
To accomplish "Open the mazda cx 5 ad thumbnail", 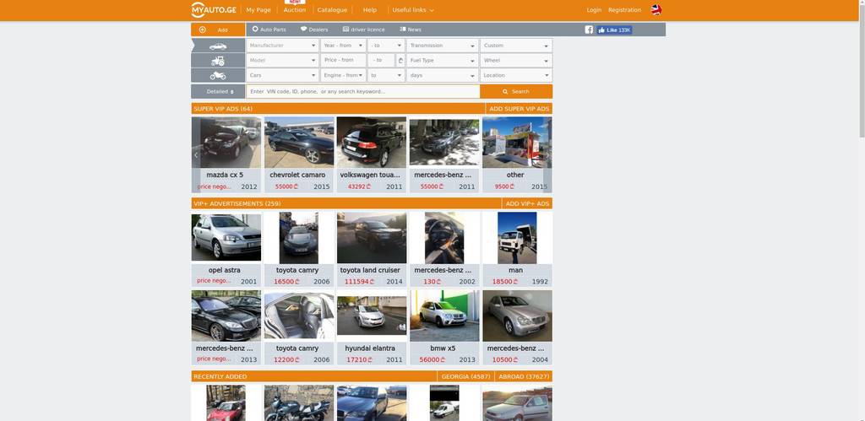I will pos(226,143).
